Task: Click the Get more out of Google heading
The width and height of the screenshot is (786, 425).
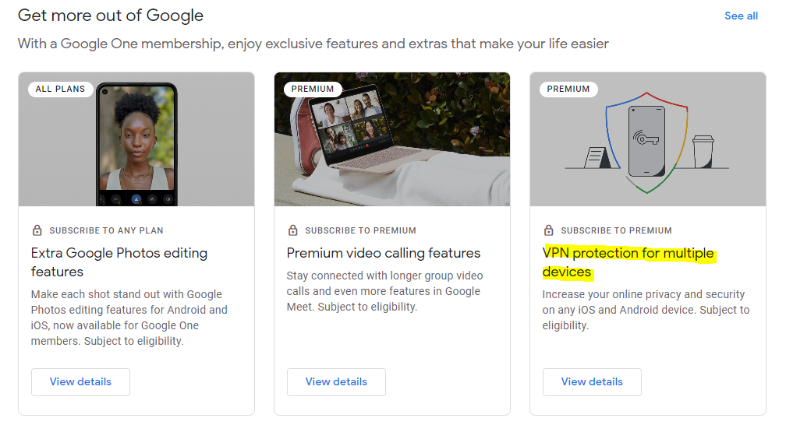Action: [x=111, y=16]
